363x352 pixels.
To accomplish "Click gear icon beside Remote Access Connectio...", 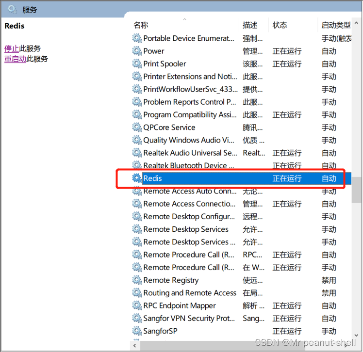I will pos(137,204).
